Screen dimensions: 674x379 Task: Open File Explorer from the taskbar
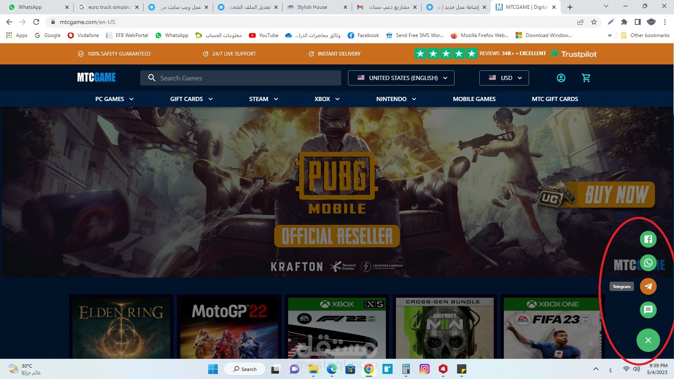(313, 369)
